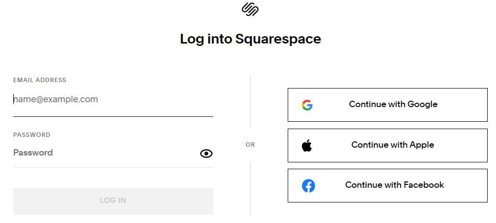This screenshot has height=223, width=496.
Task: Choose Continue with Facebook text
Action: pyautogui.click(x=395, y=185)
